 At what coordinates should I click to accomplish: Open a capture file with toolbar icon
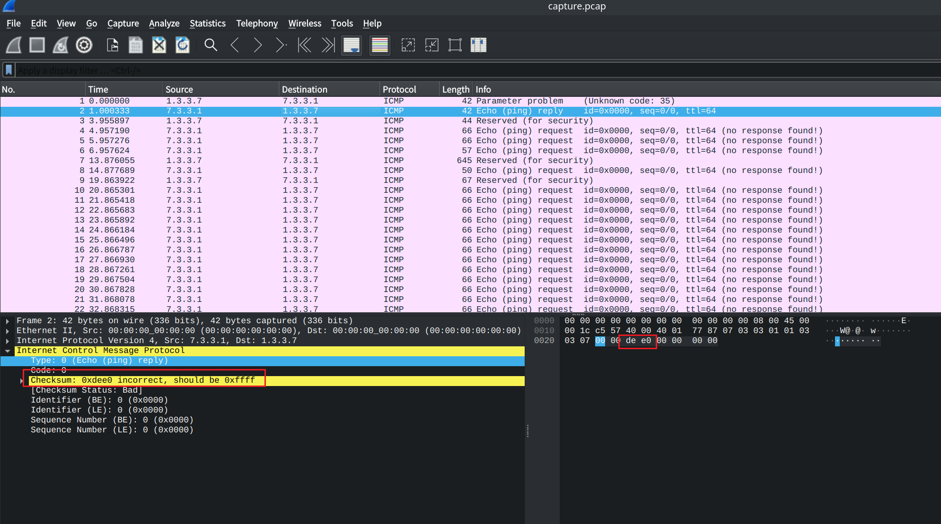click(x=113, y=45)
